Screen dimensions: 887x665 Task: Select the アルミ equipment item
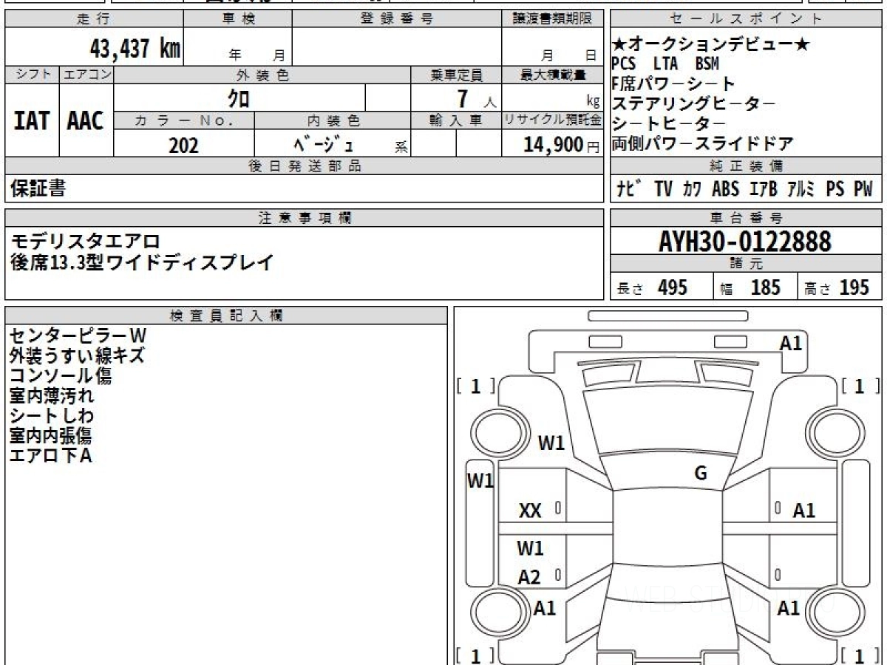point(801,189)
